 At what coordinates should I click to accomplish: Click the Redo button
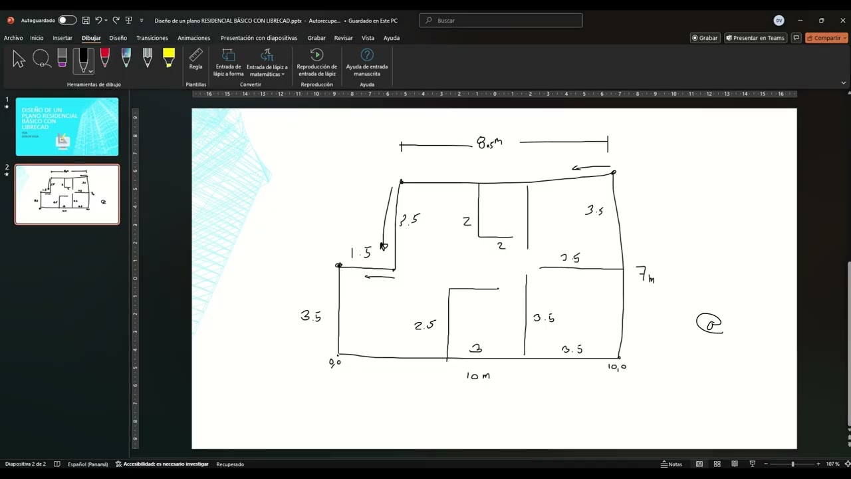pyautogui.click(x=116, y=21)
